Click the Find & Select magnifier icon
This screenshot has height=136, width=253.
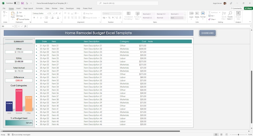pos(230,13)
